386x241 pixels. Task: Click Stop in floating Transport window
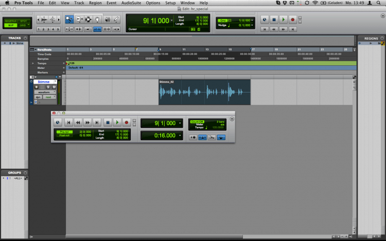tap(108, 122)
